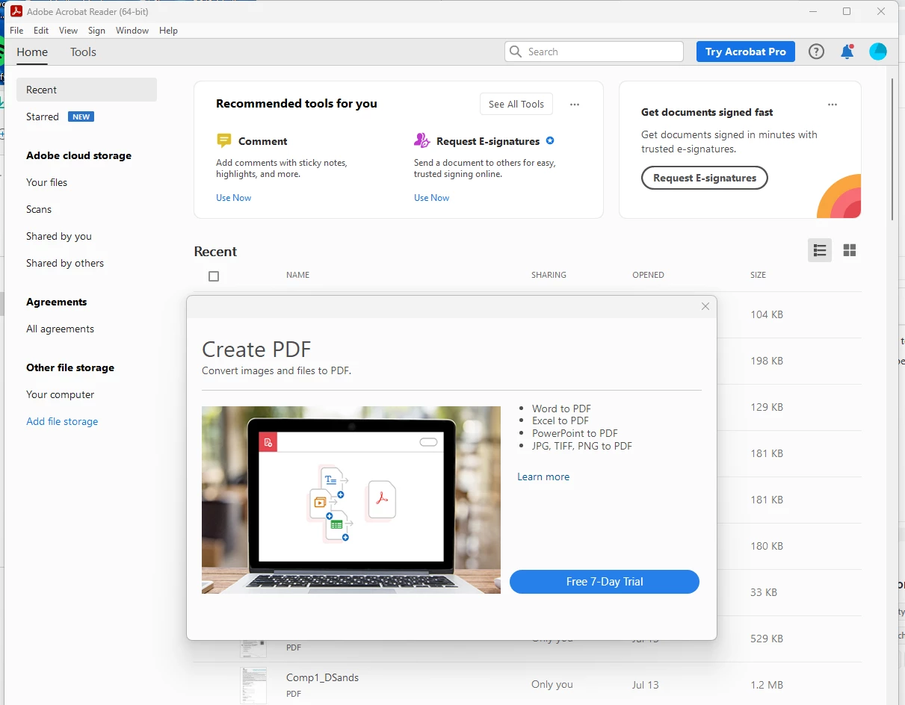
Task: Click the laptop illustration in Create PDF dialog
Action: pos(351,500)
